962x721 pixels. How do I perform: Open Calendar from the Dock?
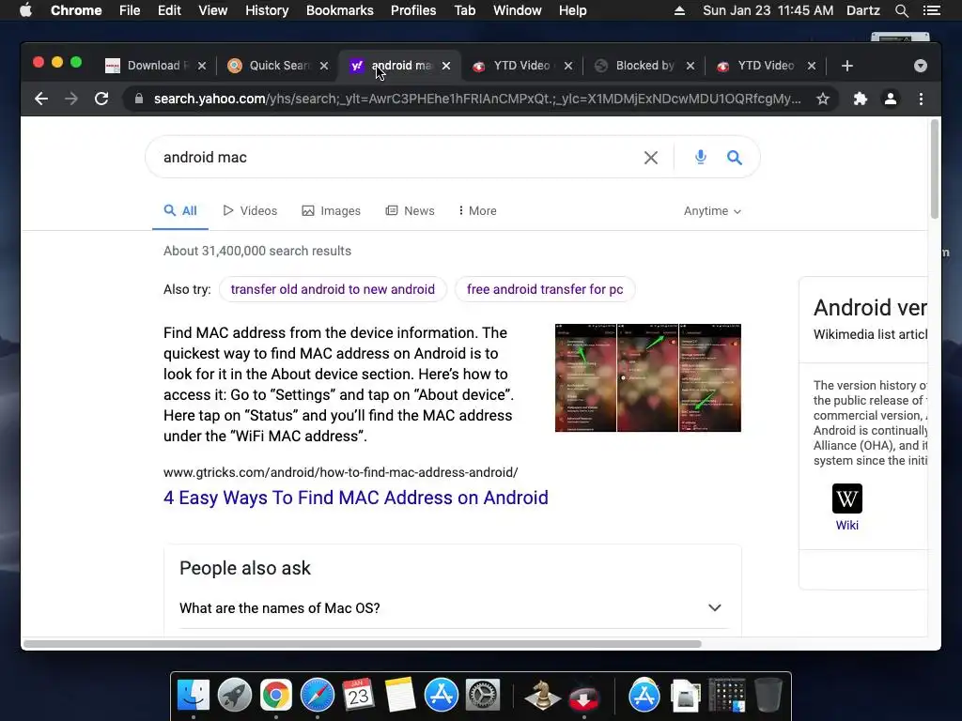point(358,696)
